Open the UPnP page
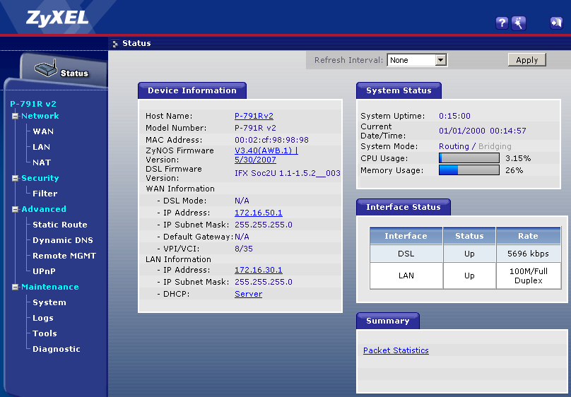This screenshot has height=397, width=571. click(44, 271)
